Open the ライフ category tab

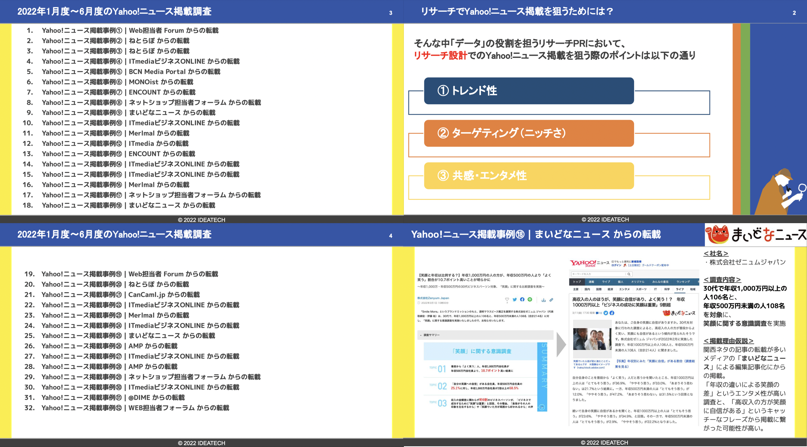(680, 289)
